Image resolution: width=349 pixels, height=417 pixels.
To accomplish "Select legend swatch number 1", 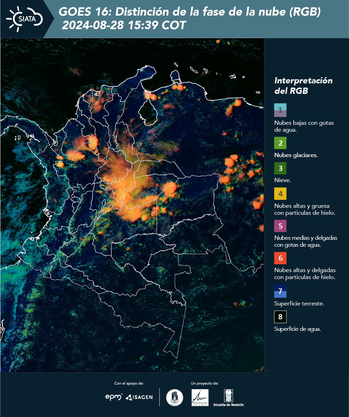I will pos(280,110).
